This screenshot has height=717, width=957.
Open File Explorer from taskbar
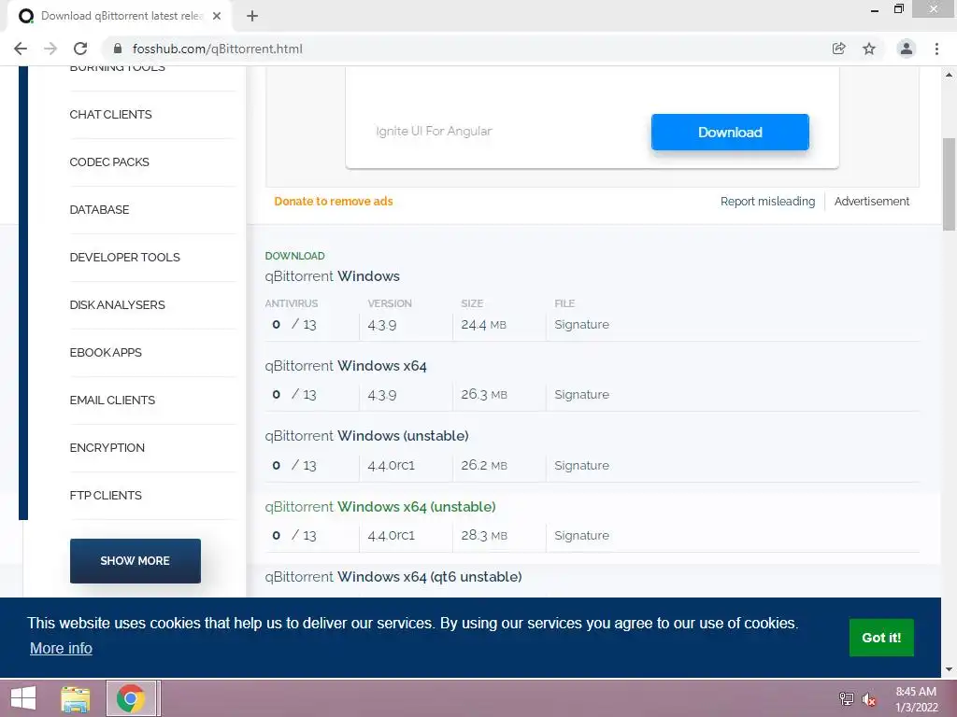[76, 698]
